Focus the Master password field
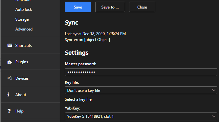 [x=141, y=72]
